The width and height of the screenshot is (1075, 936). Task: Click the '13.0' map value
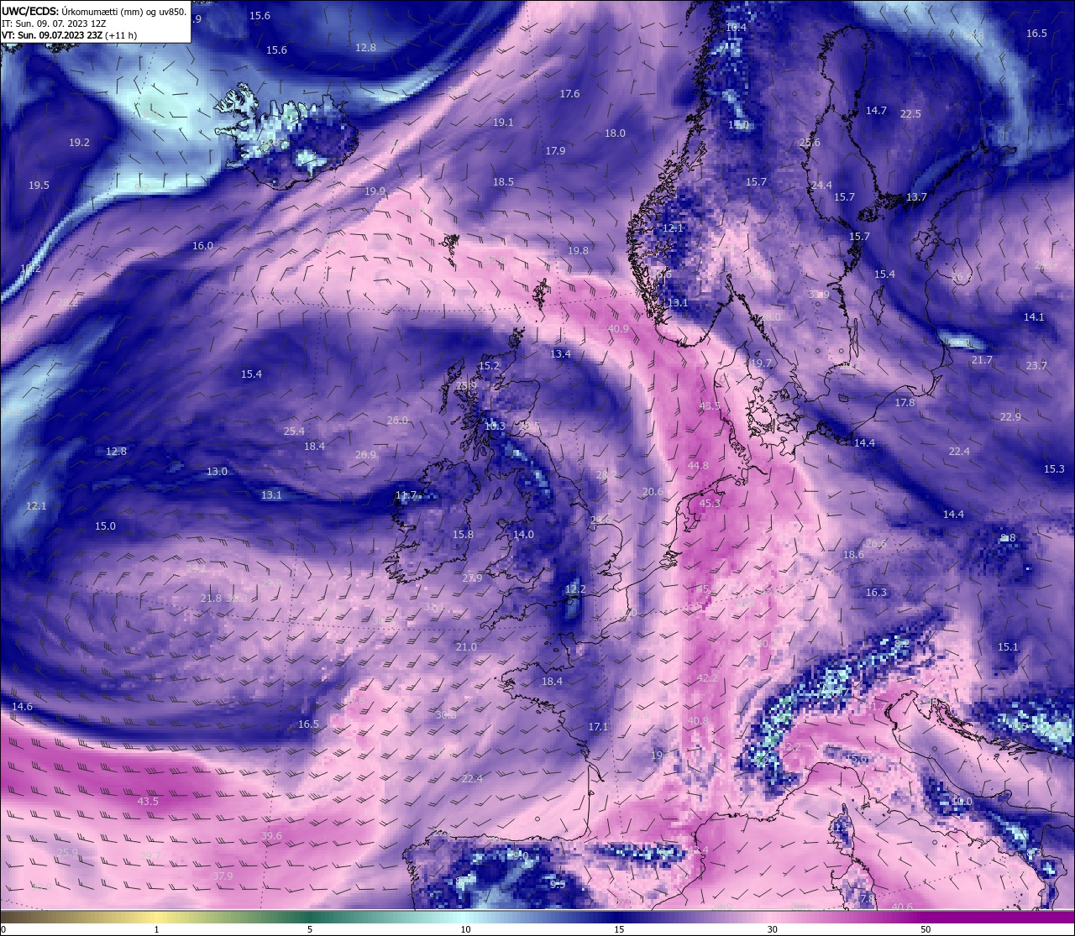click(217, 472)
